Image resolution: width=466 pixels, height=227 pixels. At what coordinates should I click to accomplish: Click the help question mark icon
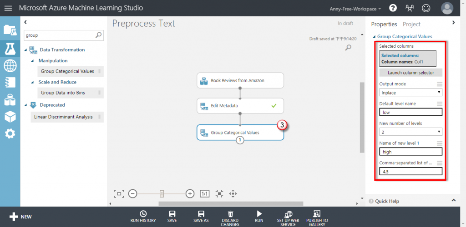coord(393,8)
